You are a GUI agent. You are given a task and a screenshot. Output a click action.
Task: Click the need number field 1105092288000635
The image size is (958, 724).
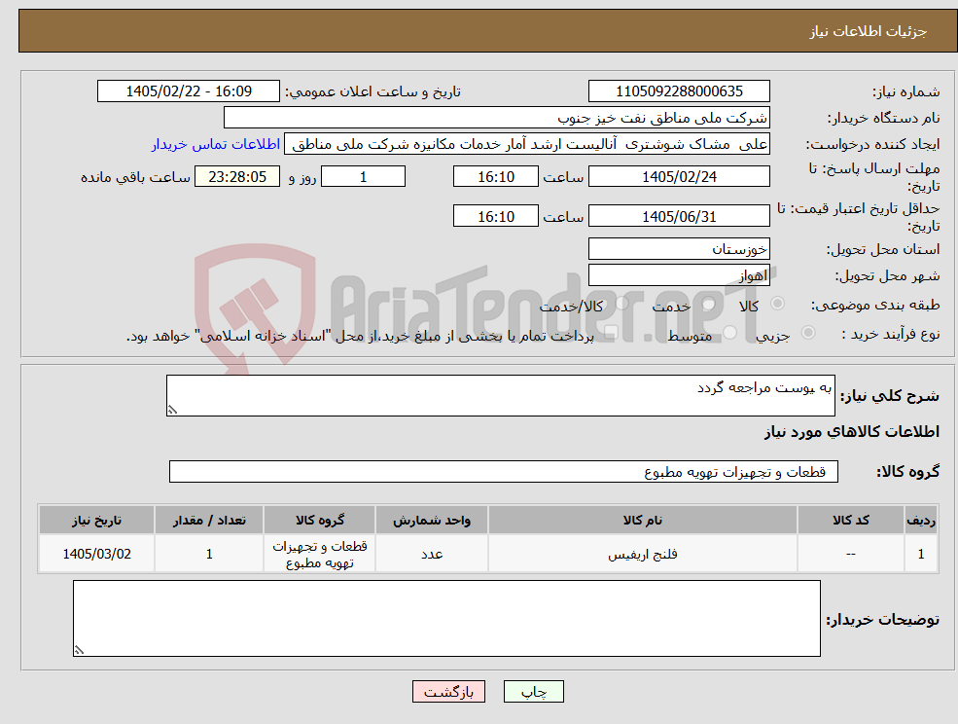pos(679,91)
